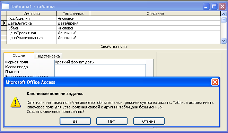The image size is (228, 133).
Task: Click the row selector arrow of ДатаВыпуска
Action: click(4, 23)
